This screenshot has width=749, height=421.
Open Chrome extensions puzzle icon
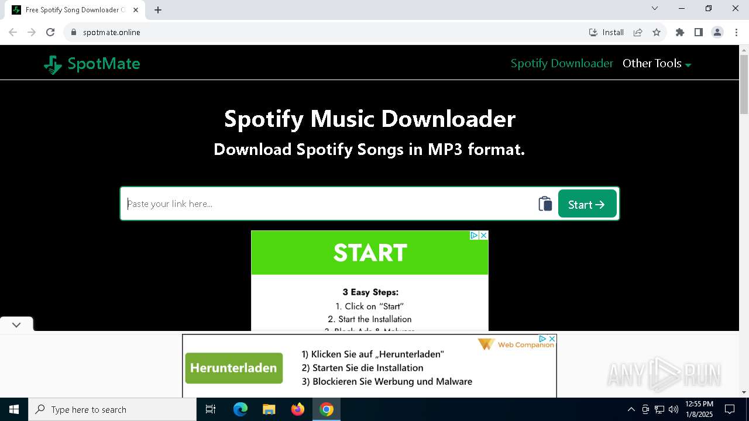pyautogui.click(x=680, y=32)
